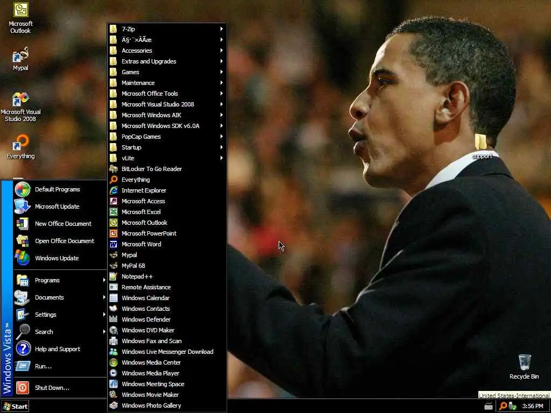
Task: Expand the Games submenu
Action: [167, 72]
